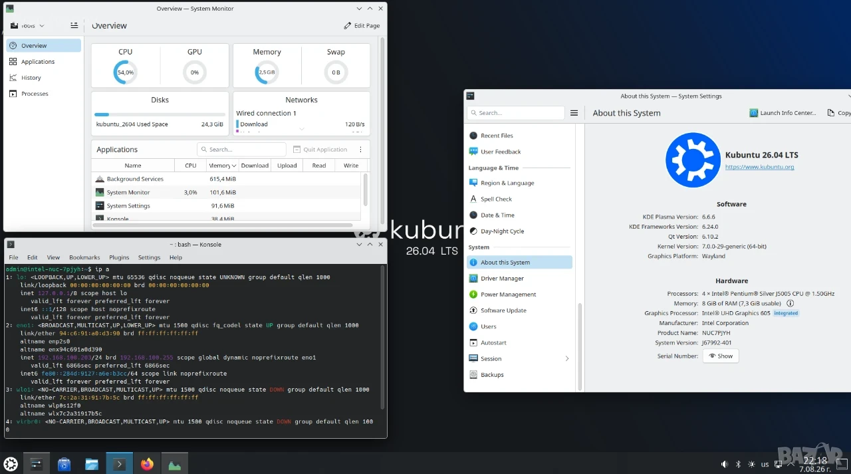Image resolution: width=851 pixels, height=474 pixels.
Task: Sort applications by CPU column
Action: tap(191, 165)
